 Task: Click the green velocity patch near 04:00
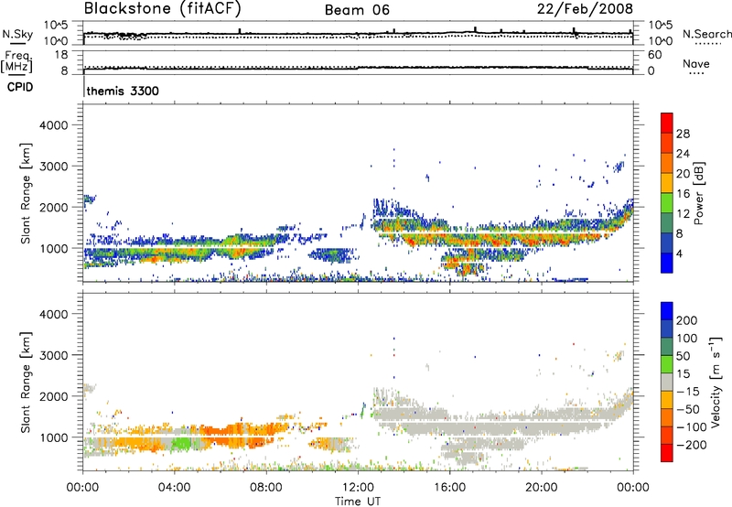click(x=181, y=443)
